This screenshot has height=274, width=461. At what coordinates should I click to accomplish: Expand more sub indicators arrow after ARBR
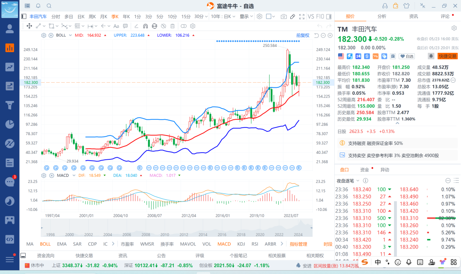tap(282, 244)
